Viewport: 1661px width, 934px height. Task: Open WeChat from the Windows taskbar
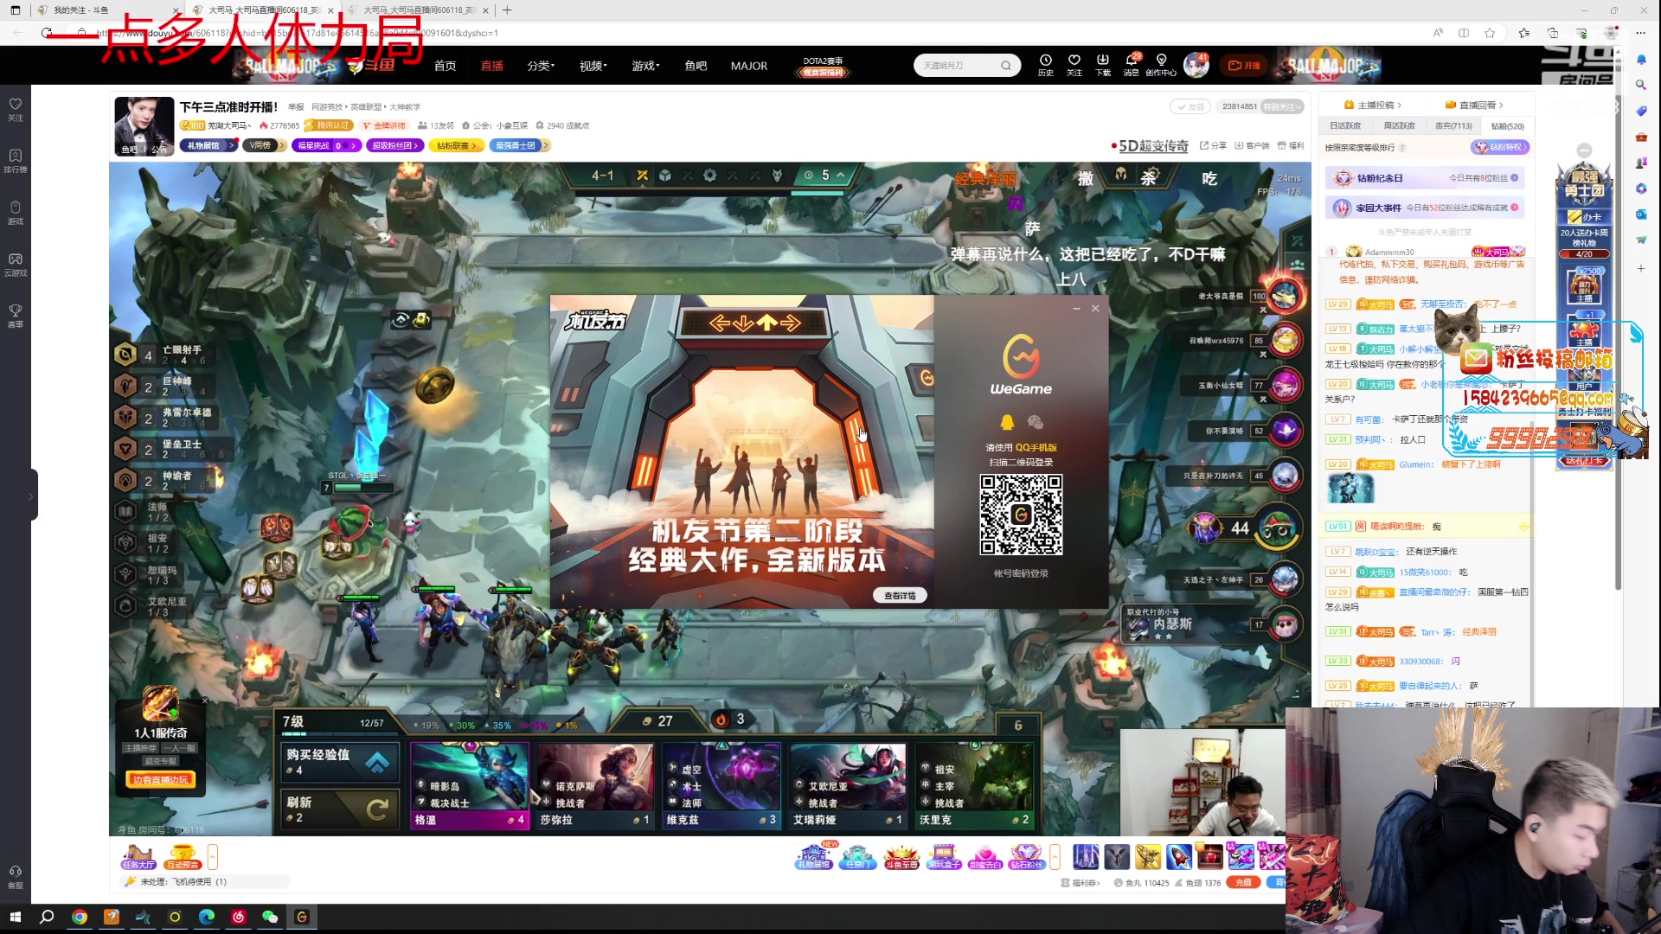[270, 917]
